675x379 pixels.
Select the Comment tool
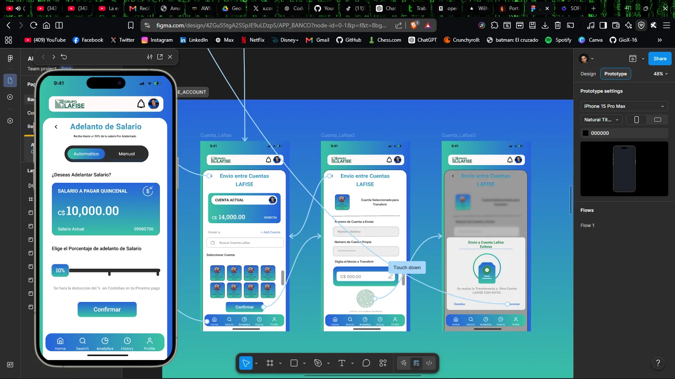366,363
